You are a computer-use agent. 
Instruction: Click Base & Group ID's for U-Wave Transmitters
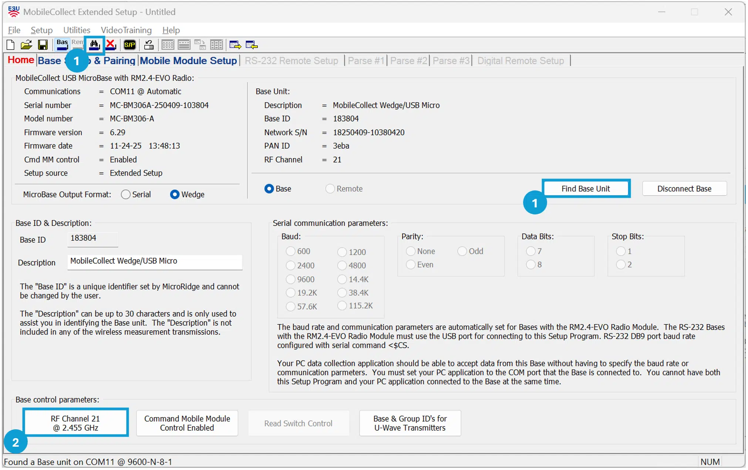click(x=410, y=423)
